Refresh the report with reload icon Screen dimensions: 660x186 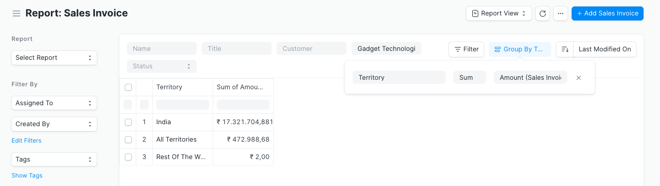point(543,13)
